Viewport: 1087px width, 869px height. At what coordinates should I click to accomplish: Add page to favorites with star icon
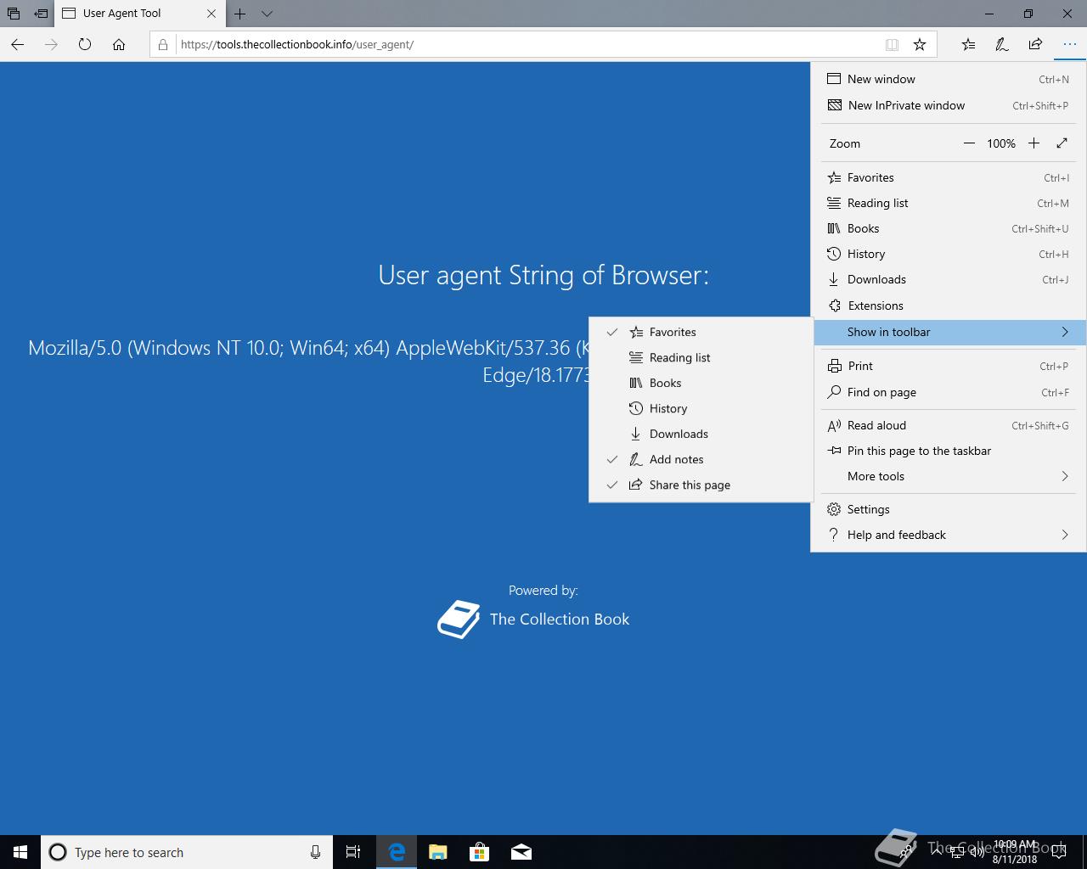pyautogui.click(x=920, y=44)
